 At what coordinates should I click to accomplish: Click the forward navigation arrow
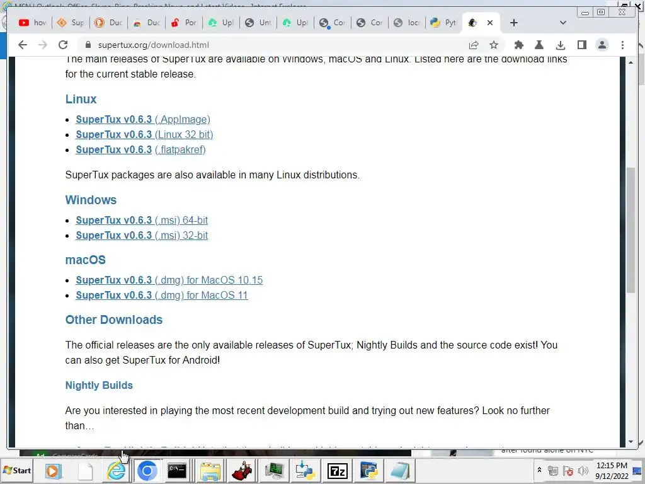43,45
